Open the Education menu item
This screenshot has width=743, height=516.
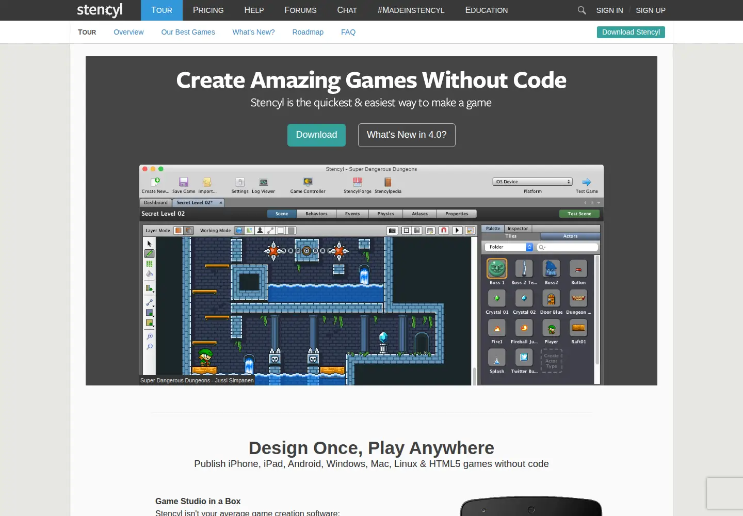coord(487,10)
